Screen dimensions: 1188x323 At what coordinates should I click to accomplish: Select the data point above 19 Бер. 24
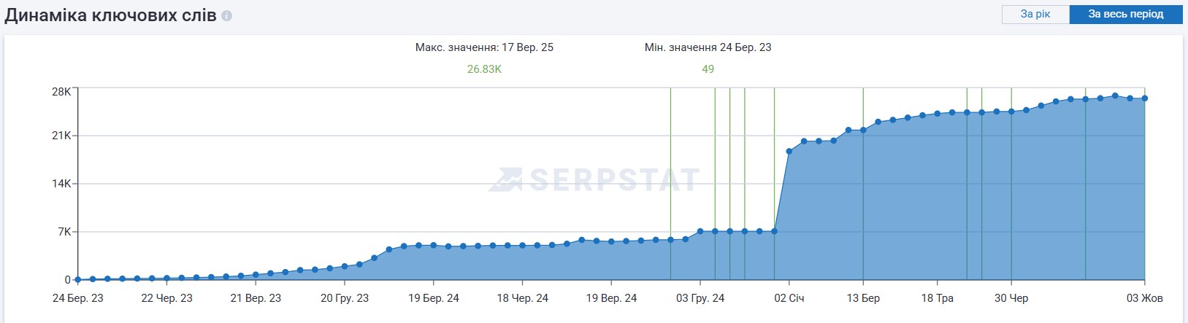434,245
